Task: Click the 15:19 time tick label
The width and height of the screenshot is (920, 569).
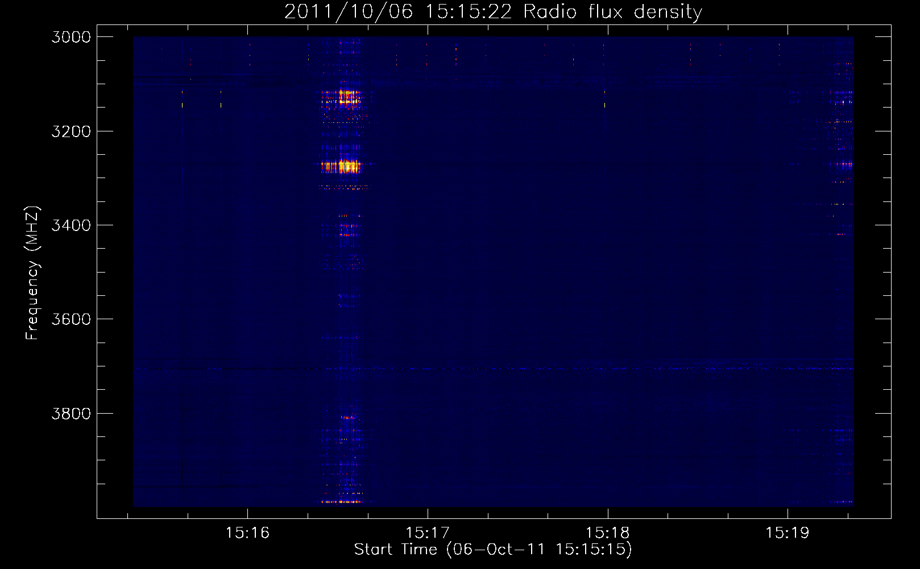Action: coord(788,533)
